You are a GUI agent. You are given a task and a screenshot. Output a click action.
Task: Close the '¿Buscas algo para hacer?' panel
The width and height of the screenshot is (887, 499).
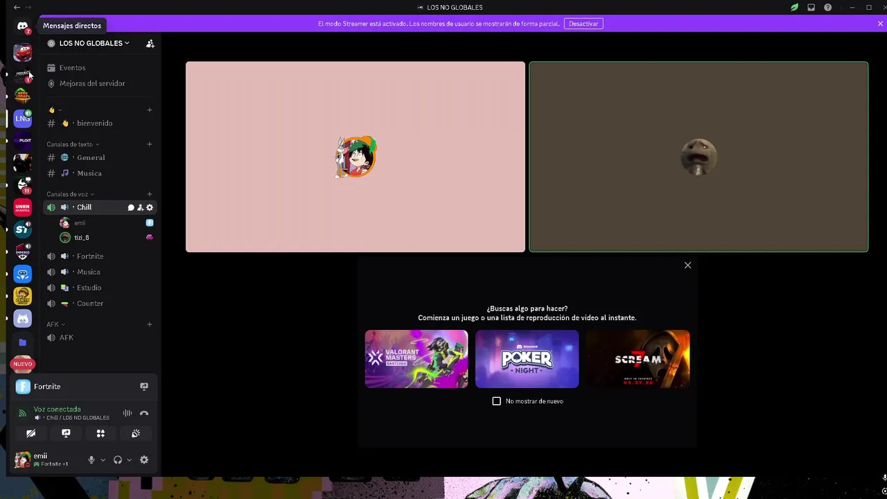tap(687, 265)
